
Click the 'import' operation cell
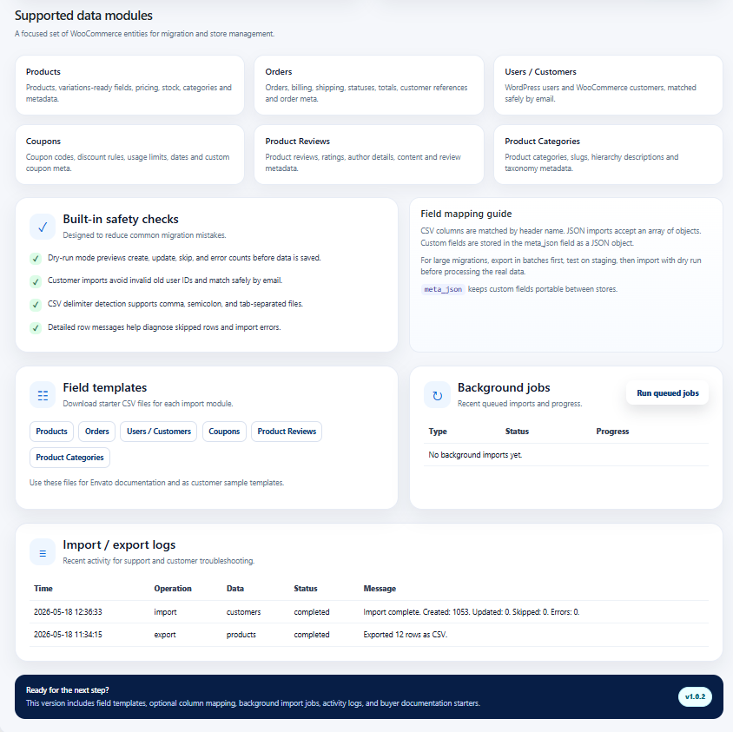click(165, 612)
